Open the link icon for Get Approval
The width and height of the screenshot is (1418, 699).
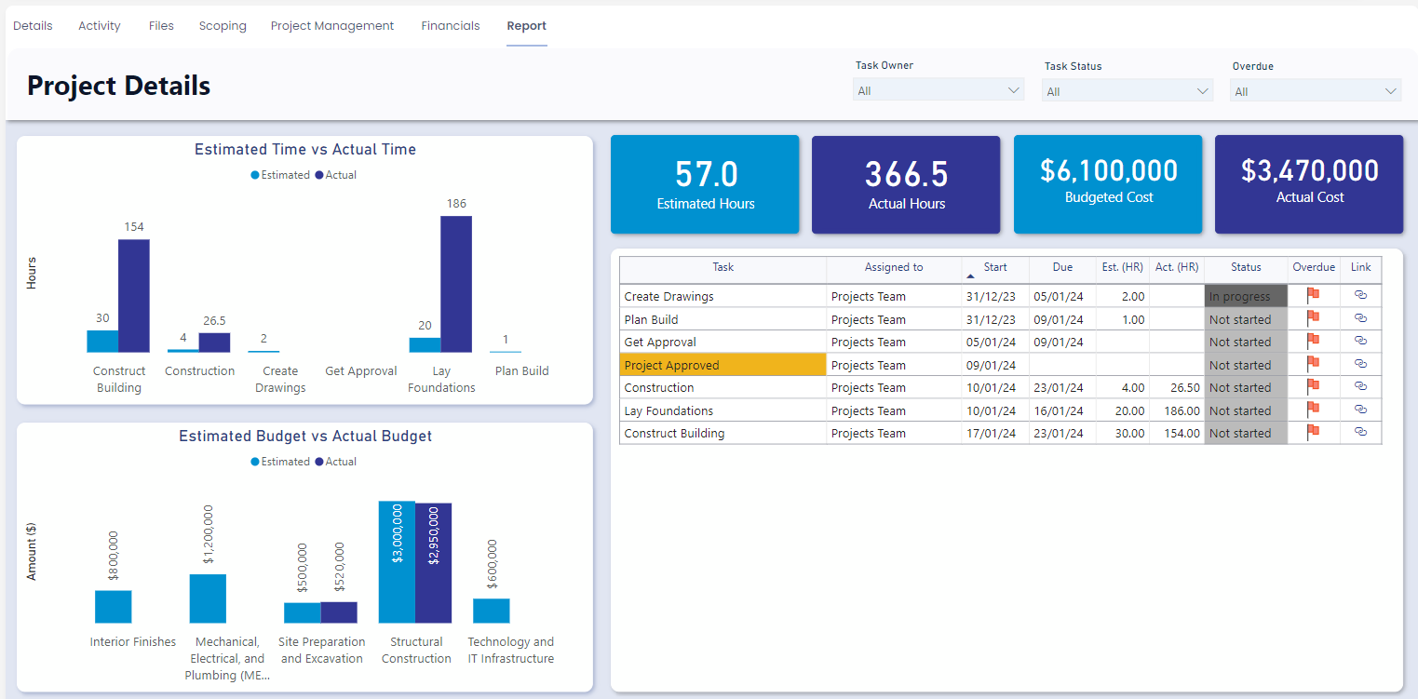[1360, 342]
